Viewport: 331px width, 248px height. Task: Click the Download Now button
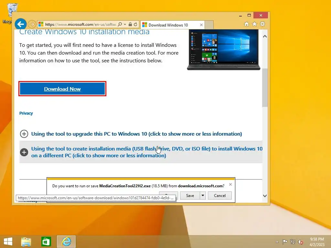pyautogui.click(x=62, y=89)
